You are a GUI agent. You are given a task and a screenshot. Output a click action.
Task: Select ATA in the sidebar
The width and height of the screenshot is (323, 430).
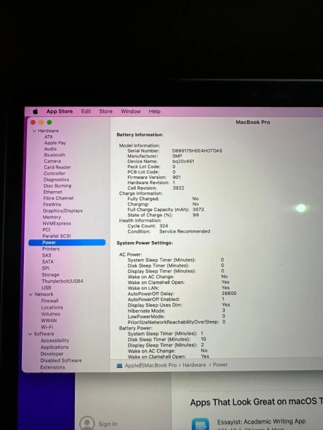click(x=48, y=137)
